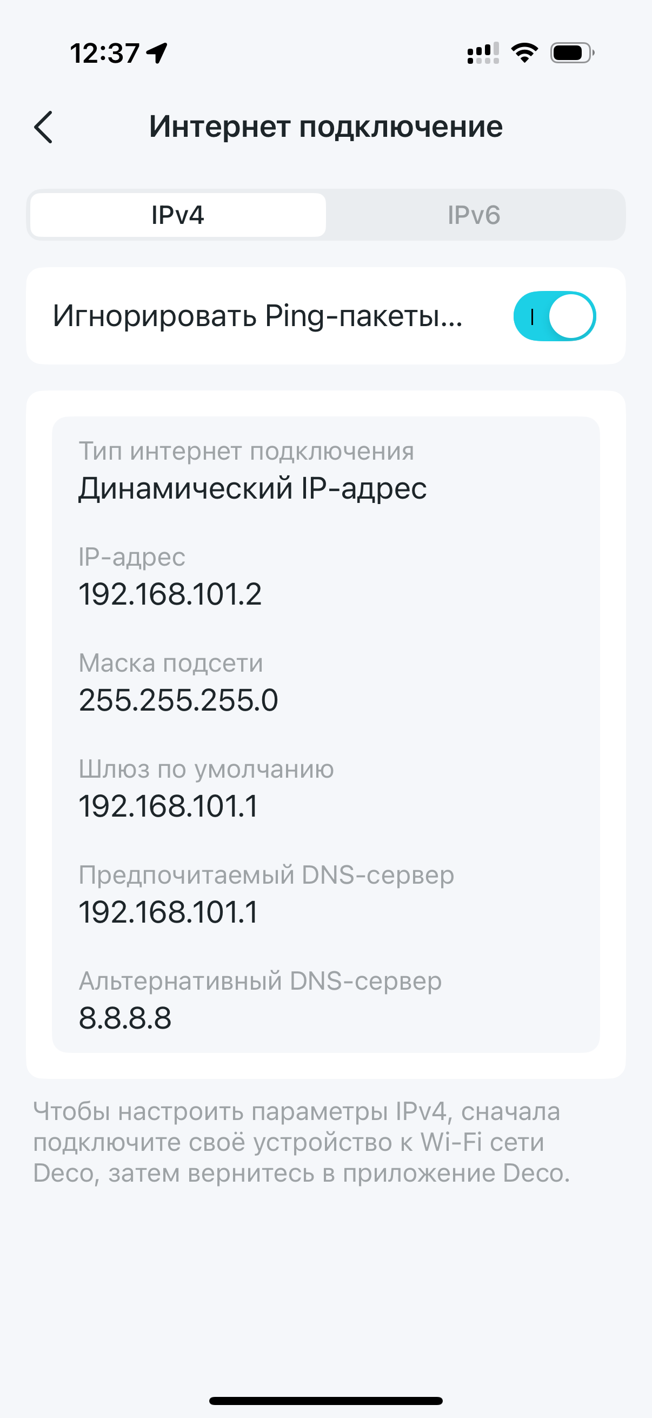Image resolution: width=652 pixels, height=1418 pixels.
Task: Tap the Тип интернет подключения label
Action: point(246,451)
